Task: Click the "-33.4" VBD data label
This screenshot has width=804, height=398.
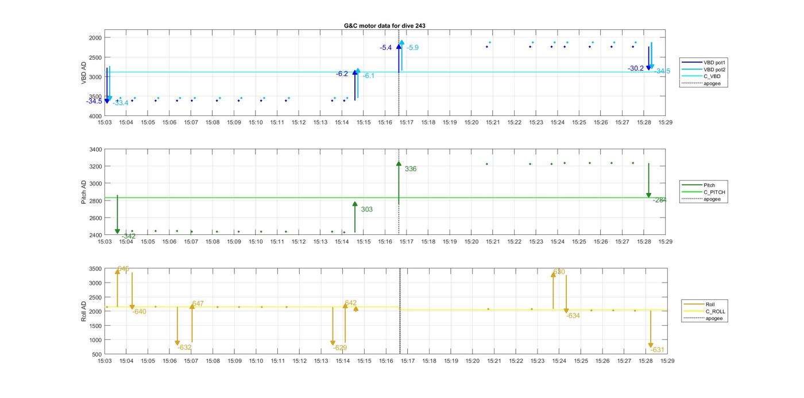Action: point(121,103)
